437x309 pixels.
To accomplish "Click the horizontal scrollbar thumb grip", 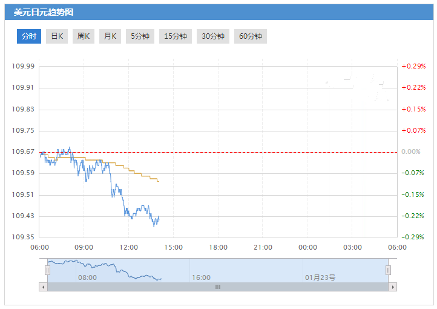I will tap(218, 287).
